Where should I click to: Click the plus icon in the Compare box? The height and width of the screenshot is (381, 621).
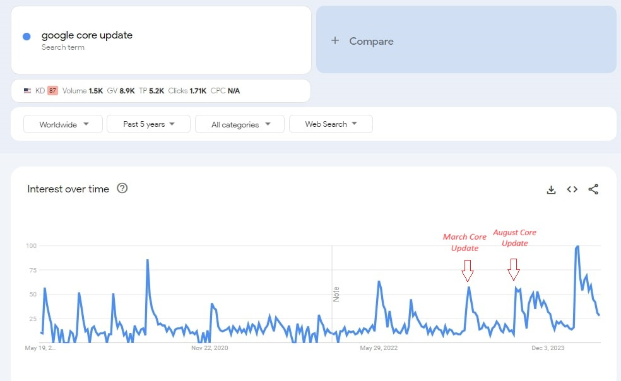click(335, 40)
